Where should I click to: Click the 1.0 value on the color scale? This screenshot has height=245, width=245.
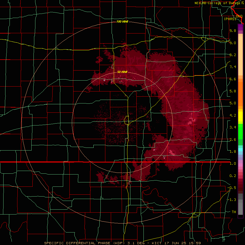233,164
